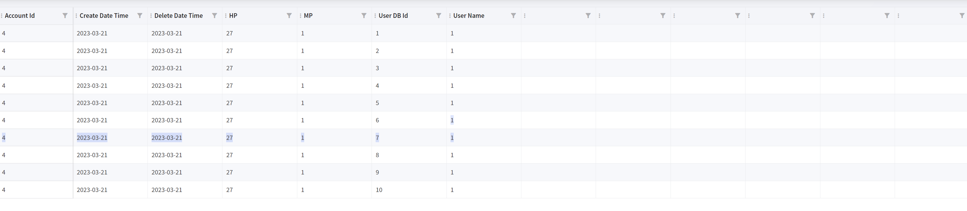
Task: Click the MP column header label
Action: coord(308,16)
